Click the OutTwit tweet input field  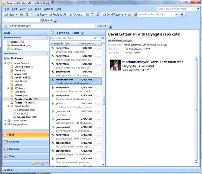coord(52,26)
